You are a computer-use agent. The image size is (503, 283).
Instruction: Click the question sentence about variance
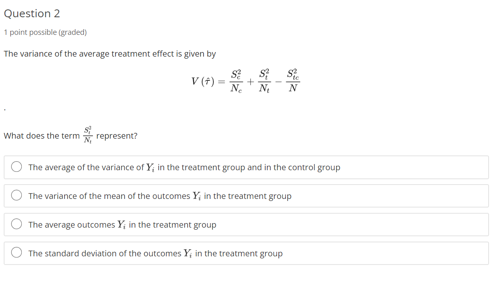tap(110, 54)
